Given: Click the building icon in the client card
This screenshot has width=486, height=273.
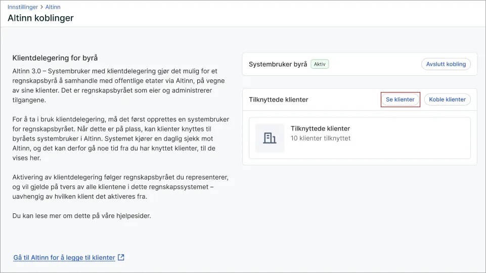Looking at the screenshot, I should pos(270,138).
